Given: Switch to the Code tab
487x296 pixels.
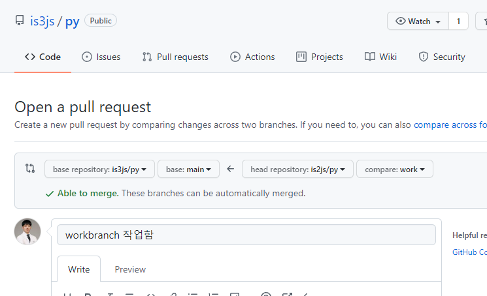Looking at the screenshot, I should [x=43, y=57].
